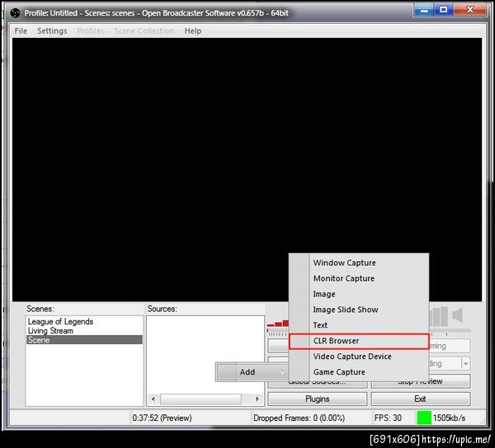Select the Living Stream scene

click(x=84, y=331)
